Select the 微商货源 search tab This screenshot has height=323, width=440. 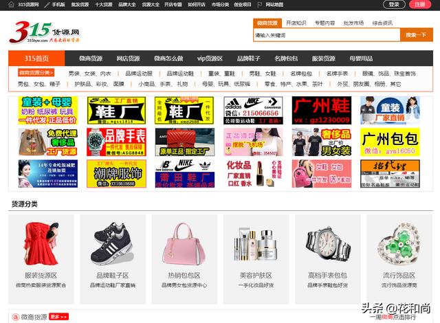pyautogui.click(x=267, y=23)
